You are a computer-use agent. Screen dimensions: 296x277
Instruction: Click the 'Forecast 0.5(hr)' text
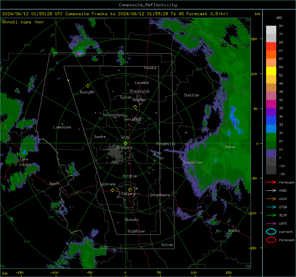point(207,14)
